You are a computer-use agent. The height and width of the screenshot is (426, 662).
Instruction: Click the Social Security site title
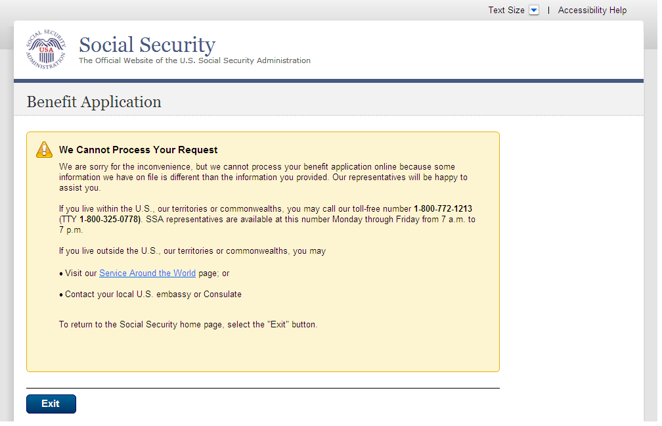coord(147,45)
